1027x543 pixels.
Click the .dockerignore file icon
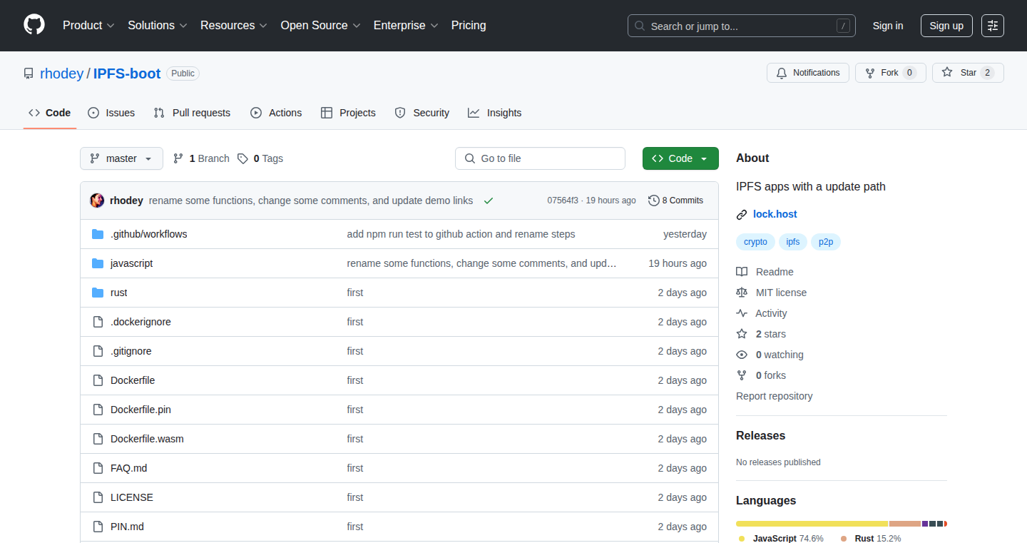tap(98, 322)
